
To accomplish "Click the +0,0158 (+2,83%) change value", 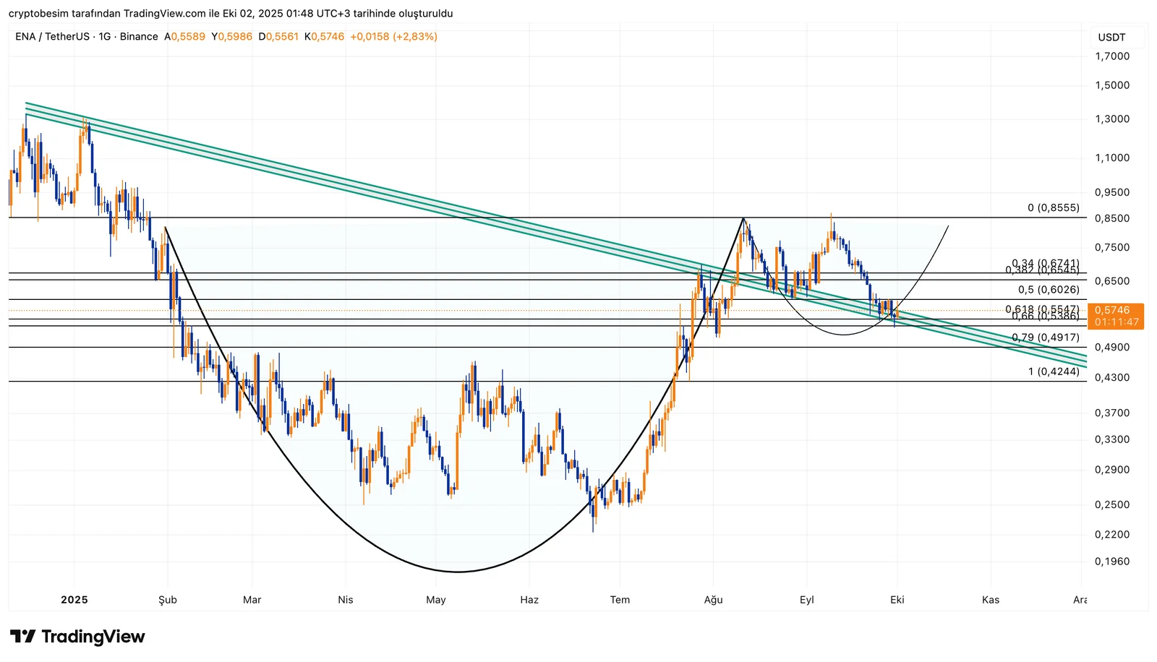I will 393,37.
